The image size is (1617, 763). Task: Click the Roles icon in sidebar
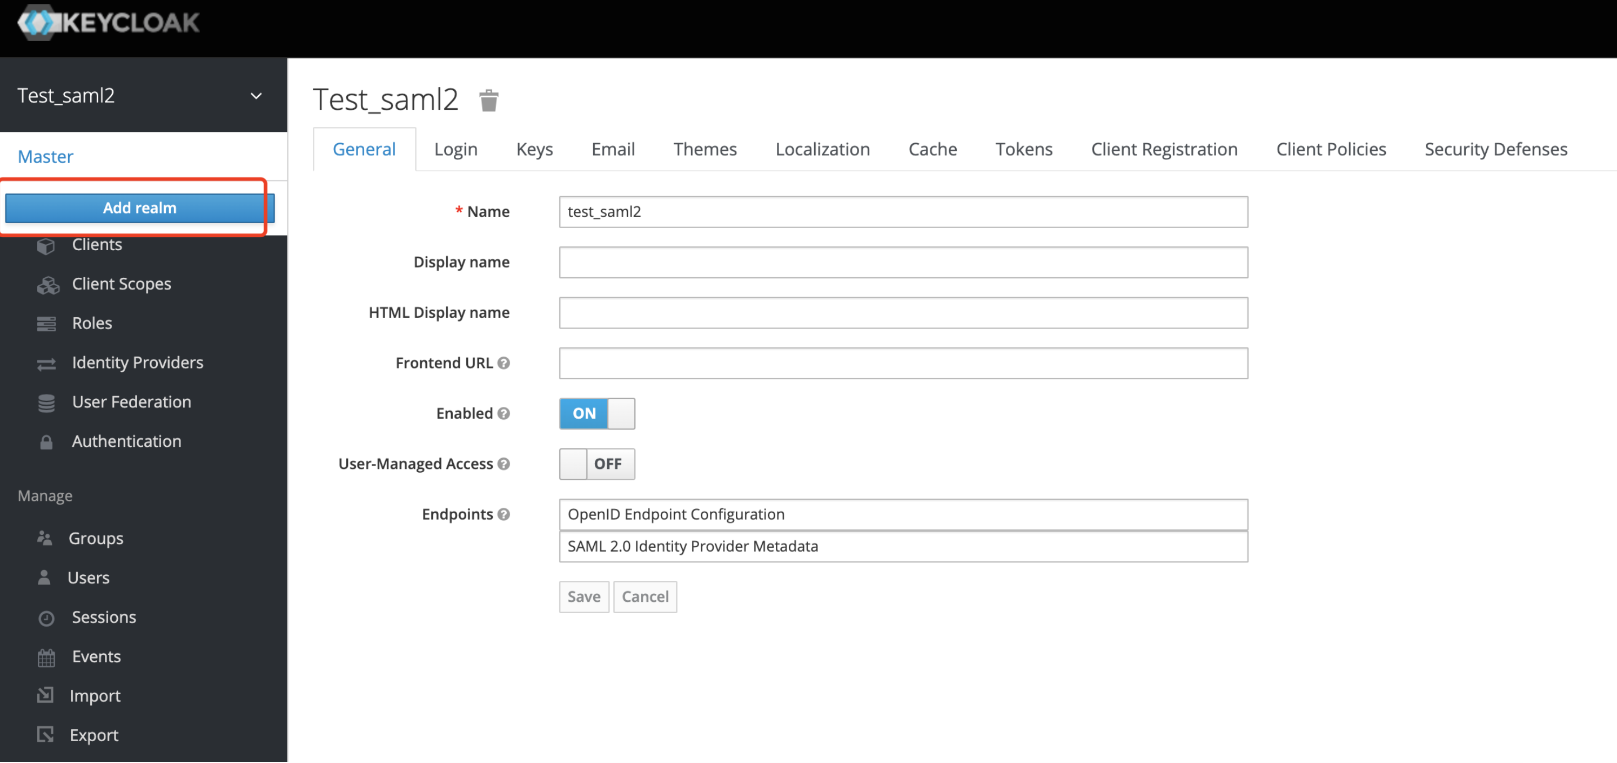point(48,323)
